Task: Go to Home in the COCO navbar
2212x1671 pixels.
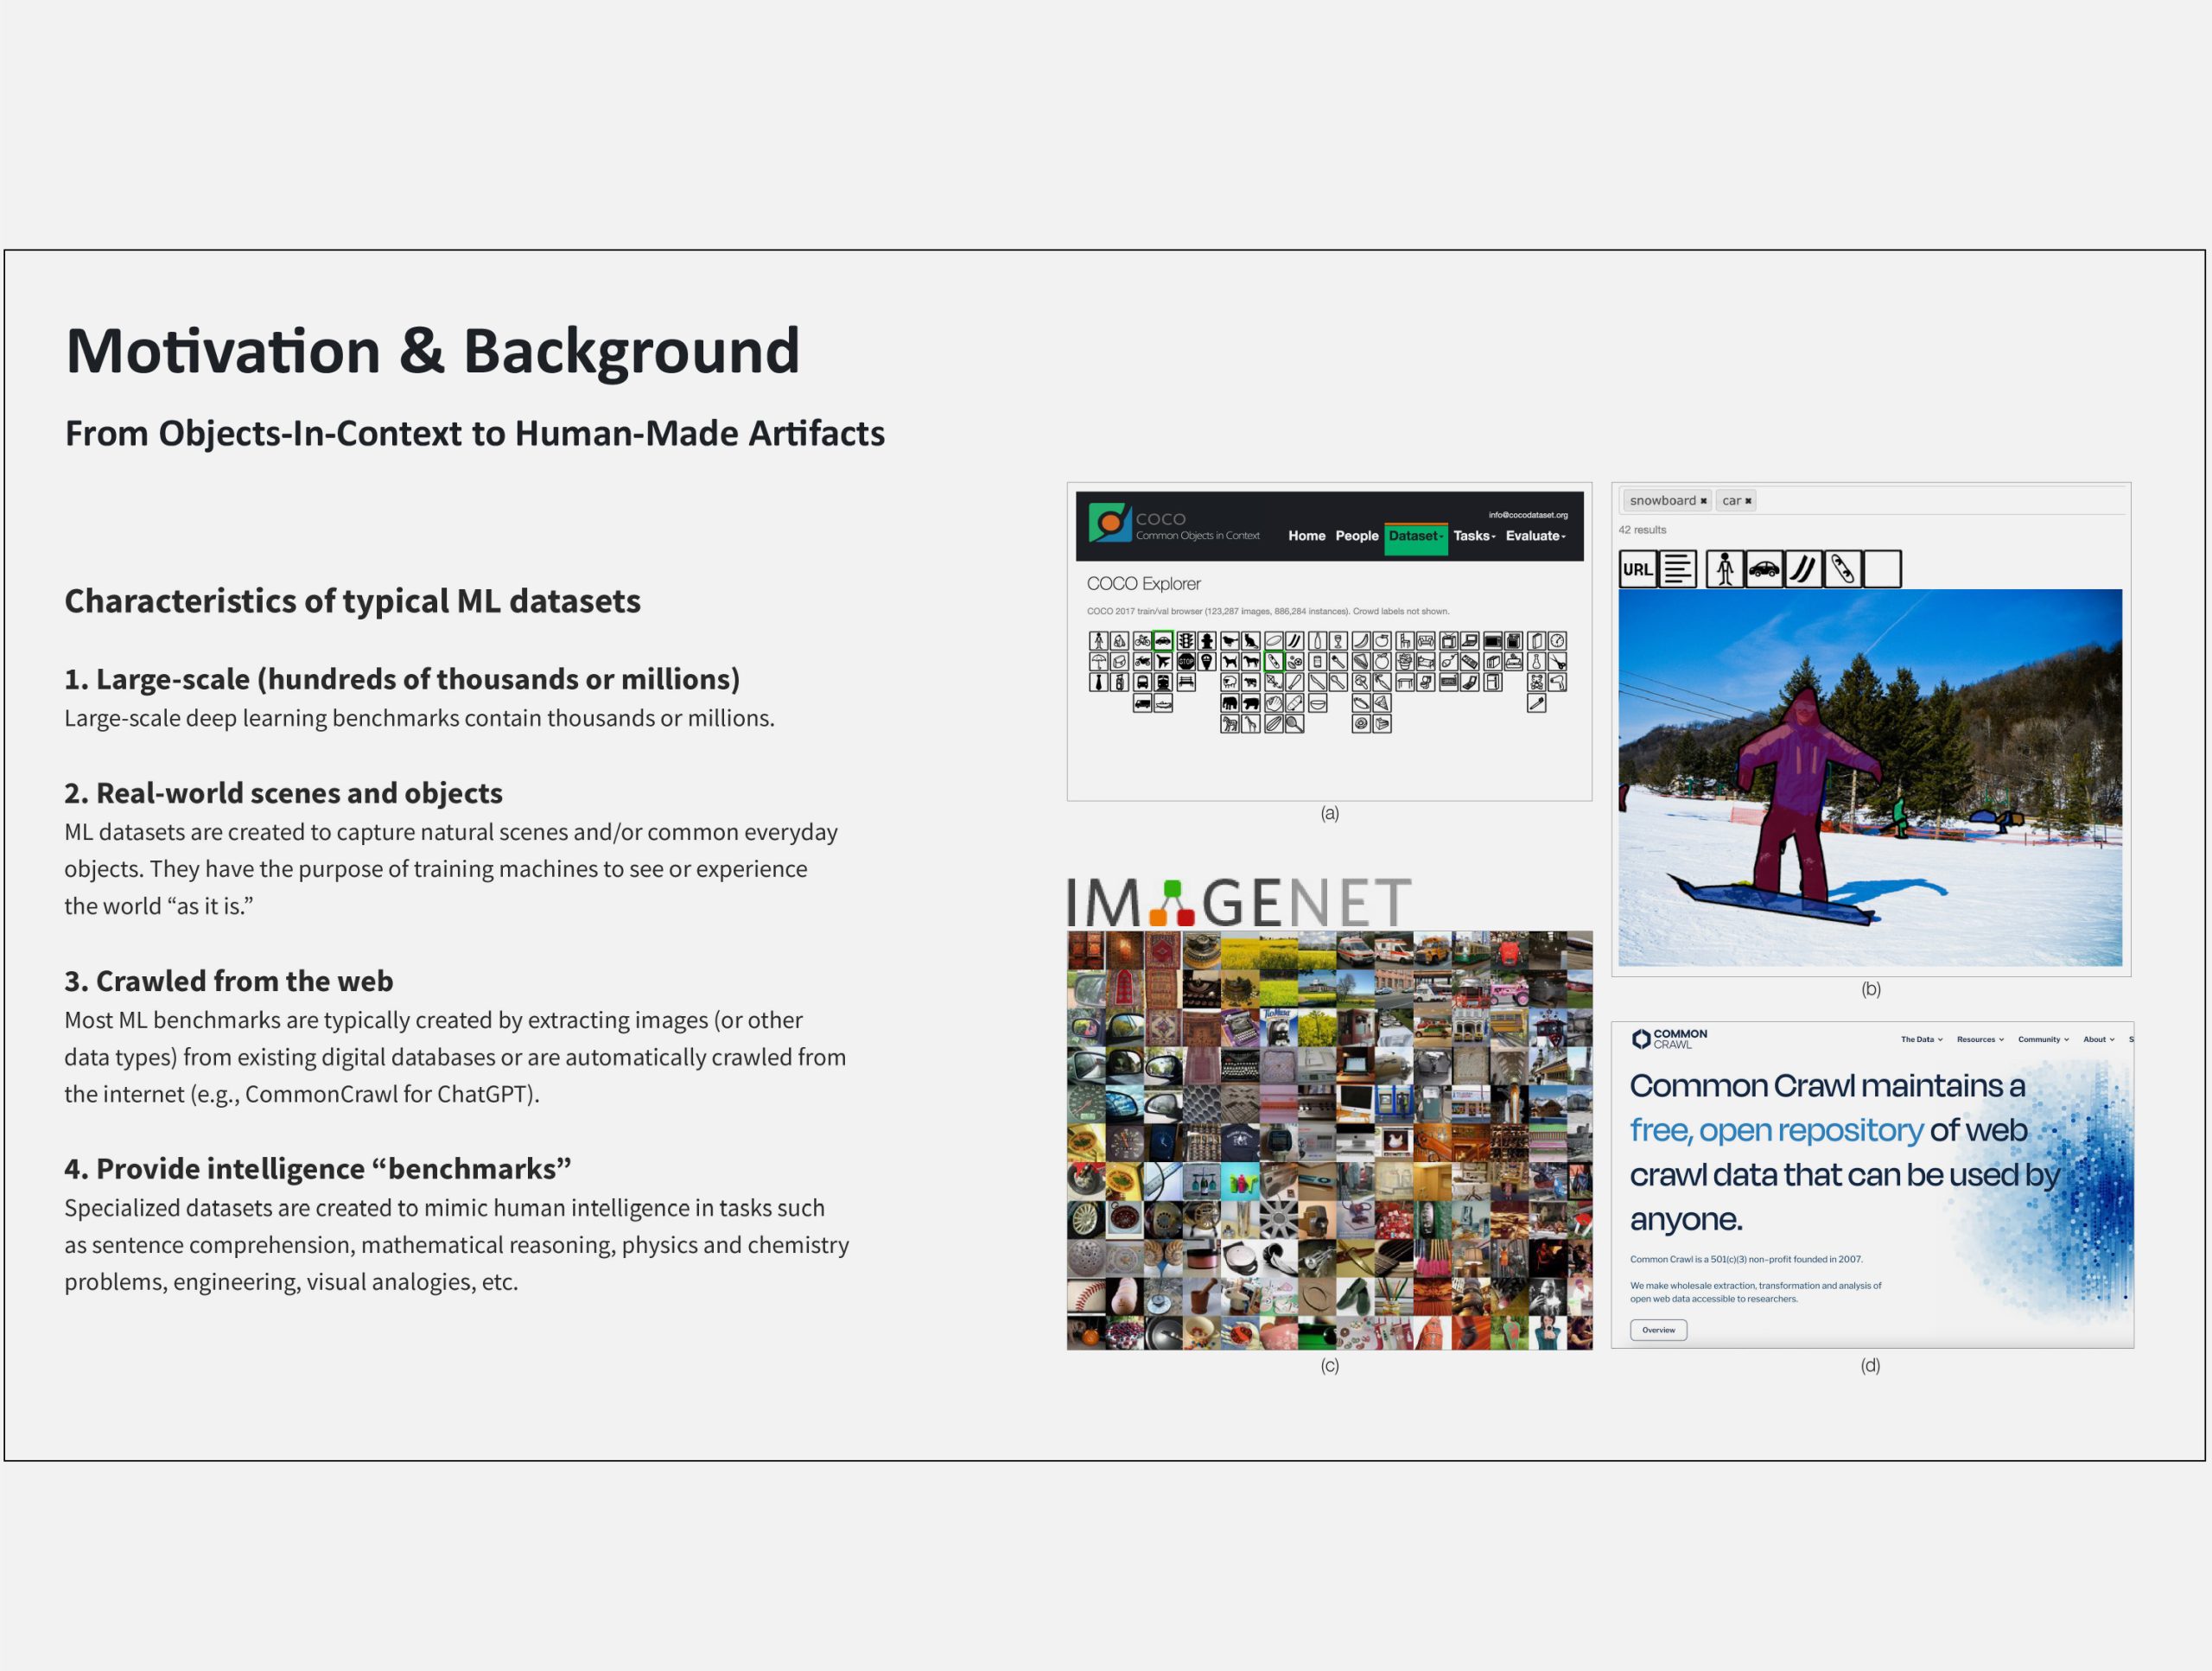Action: (x=1307, y=536)
